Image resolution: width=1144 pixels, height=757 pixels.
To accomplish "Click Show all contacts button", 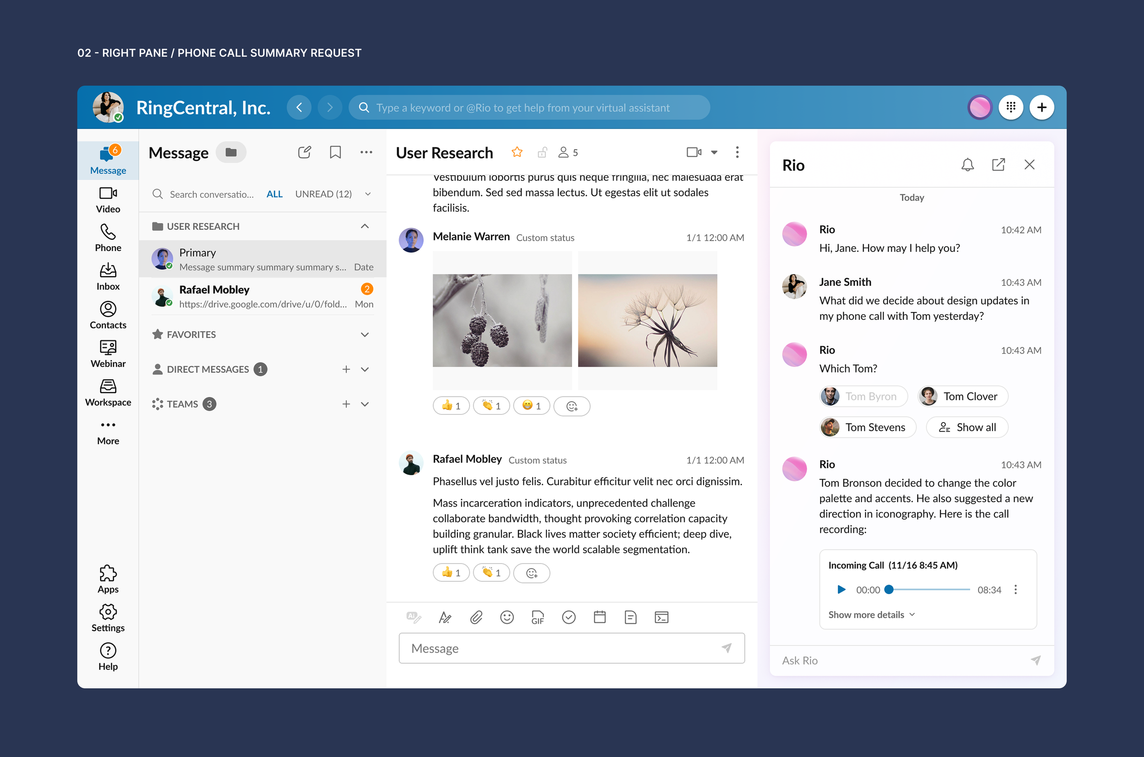I will 967,427.
